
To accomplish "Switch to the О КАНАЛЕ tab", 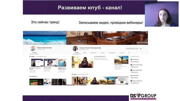I will click(x=121, y=53).
